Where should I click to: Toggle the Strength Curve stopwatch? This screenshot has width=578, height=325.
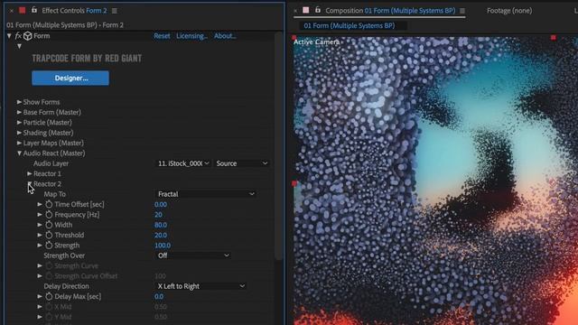[49, 265]
